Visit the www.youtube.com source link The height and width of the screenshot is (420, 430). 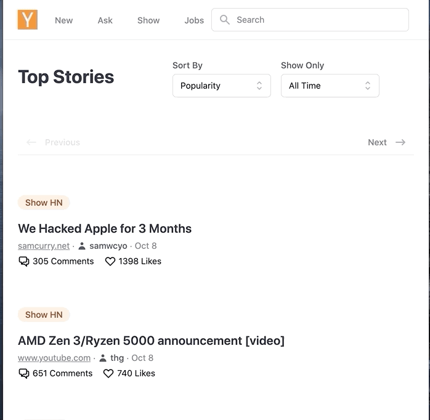[x=54, y=358]
